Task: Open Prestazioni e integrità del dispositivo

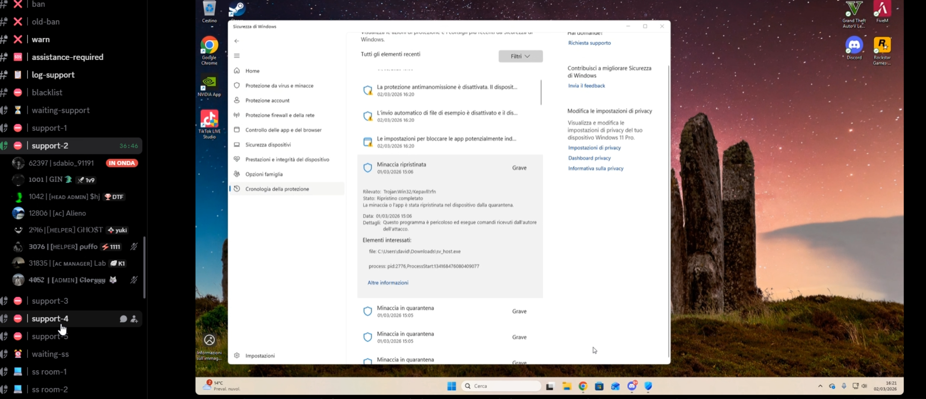Action: pos(286,159)
